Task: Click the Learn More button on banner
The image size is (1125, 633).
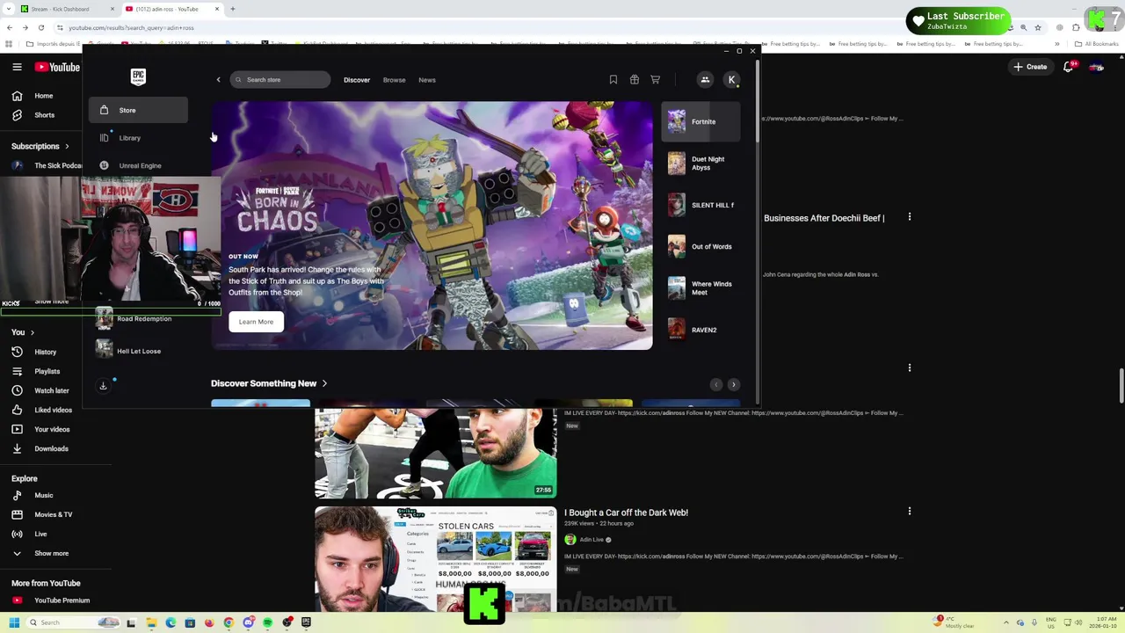Action: (x=256, y=322)
